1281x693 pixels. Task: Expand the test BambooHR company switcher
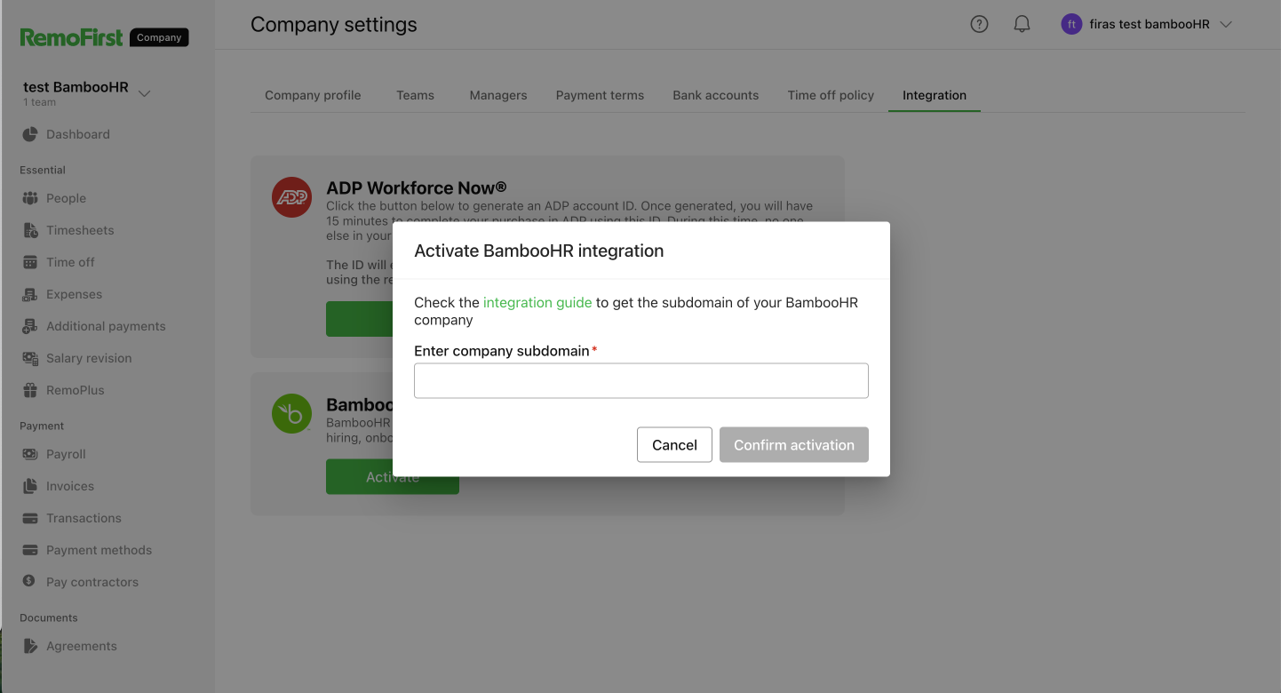(x=144, y=93)
